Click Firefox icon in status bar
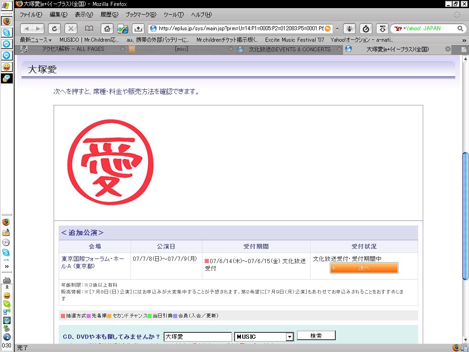Viewport: 469px width, 352px height. pyautogui.click(x=456, y=348)
